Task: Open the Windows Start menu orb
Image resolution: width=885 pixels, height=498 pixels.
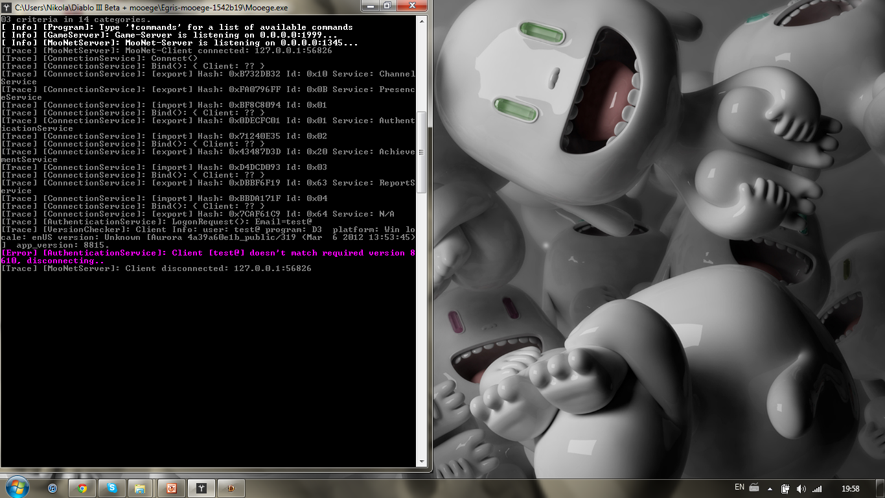Action: click(x=16, y=488)
